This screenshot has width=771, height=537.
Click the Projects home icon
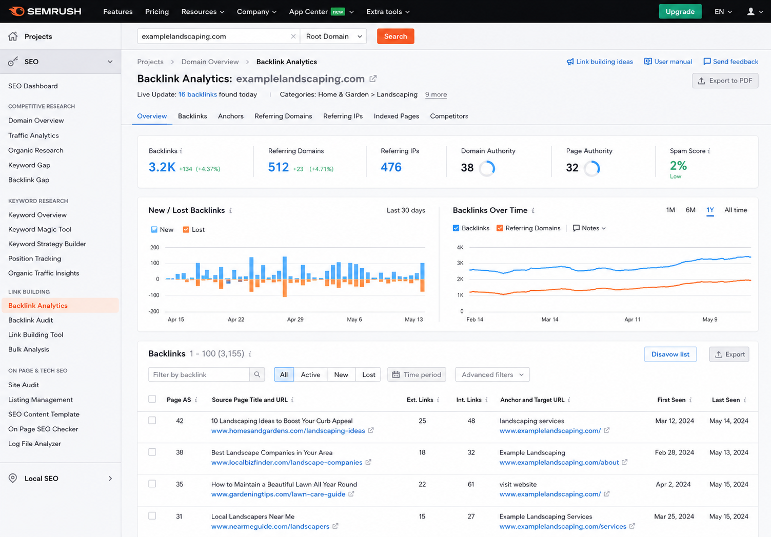(x=13, y=36)
